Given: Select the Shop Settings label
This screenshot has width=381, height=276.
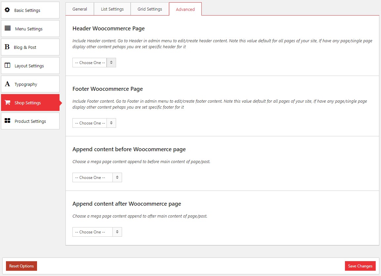Looking at the screenshot, I should coord(28,103).
